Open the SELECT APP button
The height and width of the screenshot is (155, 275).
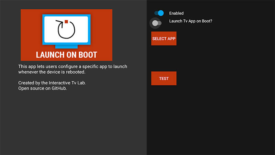pos(164,39)
